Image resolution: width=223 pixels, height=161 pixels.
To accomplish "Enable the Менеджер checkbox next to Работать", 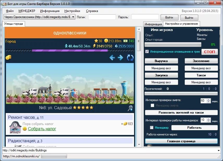I will pyautogui.click(x=152, y=128).
